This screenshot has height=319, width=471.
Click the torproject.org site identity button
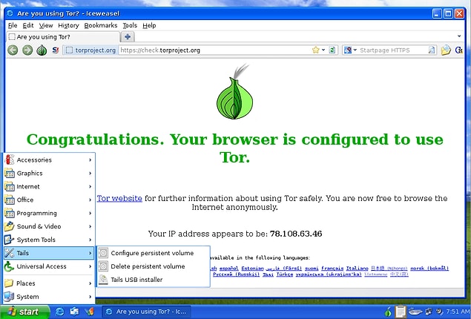[91, 50]
